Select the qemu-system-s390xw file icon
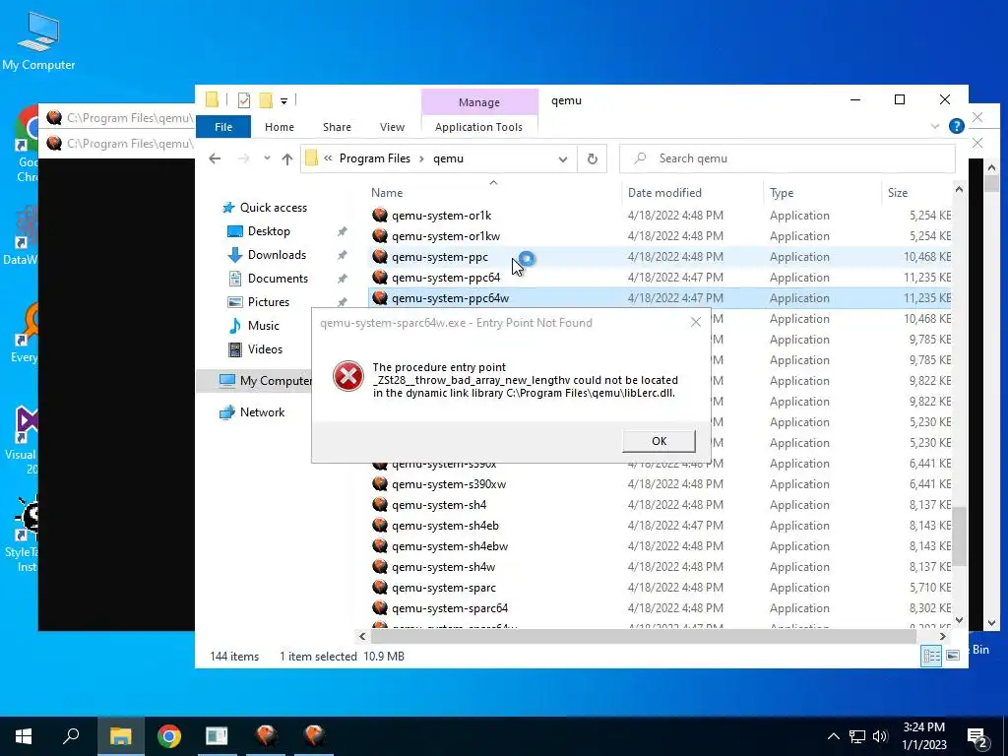 click(380, 484)
